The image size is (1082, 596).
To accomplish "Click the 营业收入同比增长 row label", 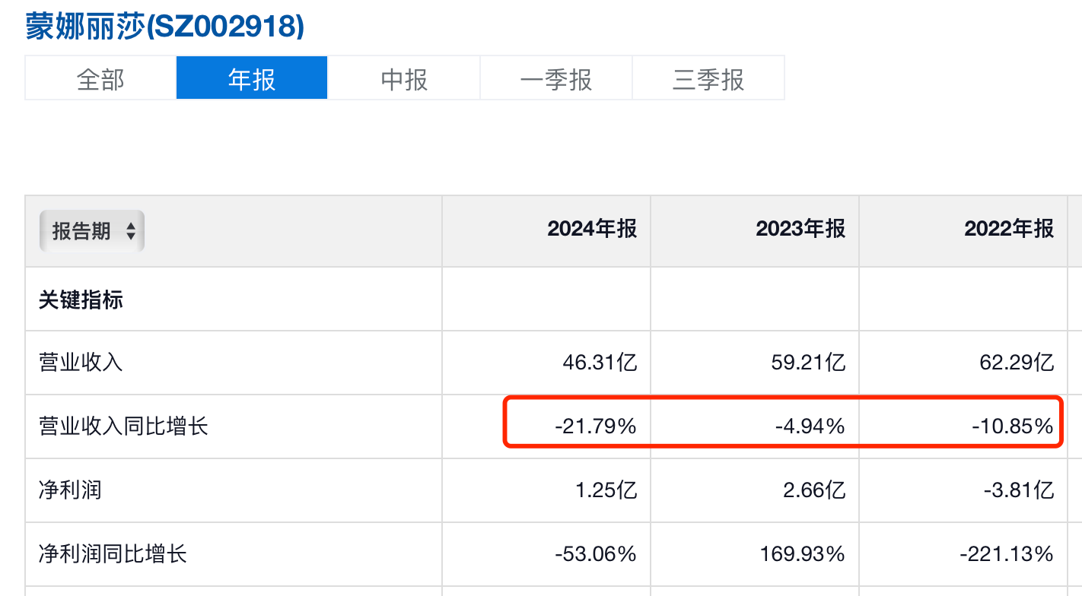I will tap(123, 426).
